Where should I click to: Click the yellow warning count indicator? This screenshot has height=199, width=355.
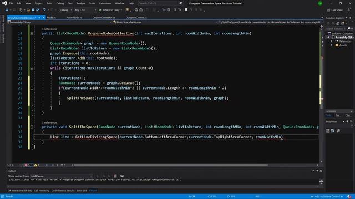point(37,165)
